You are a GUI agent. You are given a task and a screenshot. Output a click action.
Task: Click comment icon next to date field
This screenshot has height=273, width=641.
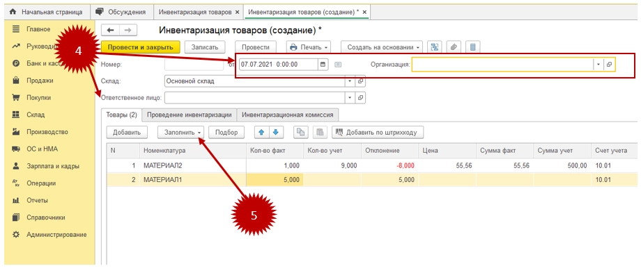(338, 65)
